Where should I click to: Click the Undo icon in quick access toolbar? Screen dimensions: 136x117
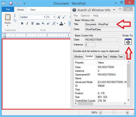pyautogui.click(x=16, y=3)
